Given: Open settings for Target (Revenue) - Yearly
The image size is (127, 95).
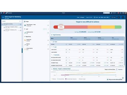Looking at the screenshot, I should pos(48,25).
